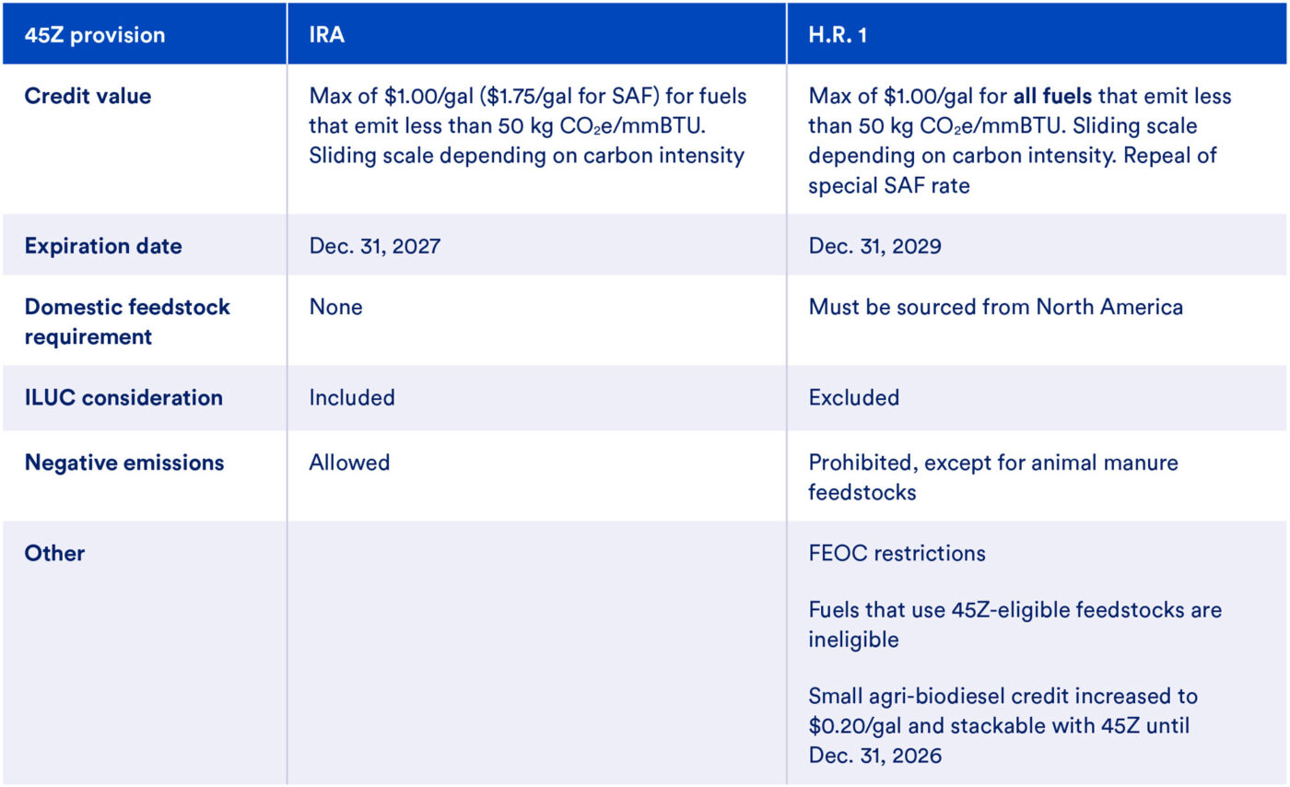Select the "Credit value" row label

pyautogui.click(x=88, y=96)
